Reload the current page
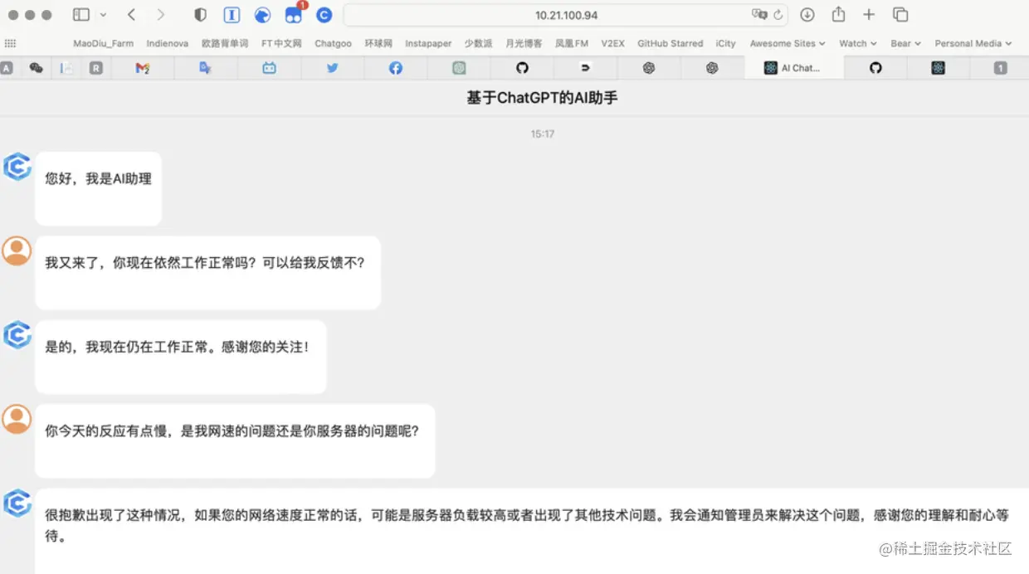The image size is (1029, 574). pos(778,15)
